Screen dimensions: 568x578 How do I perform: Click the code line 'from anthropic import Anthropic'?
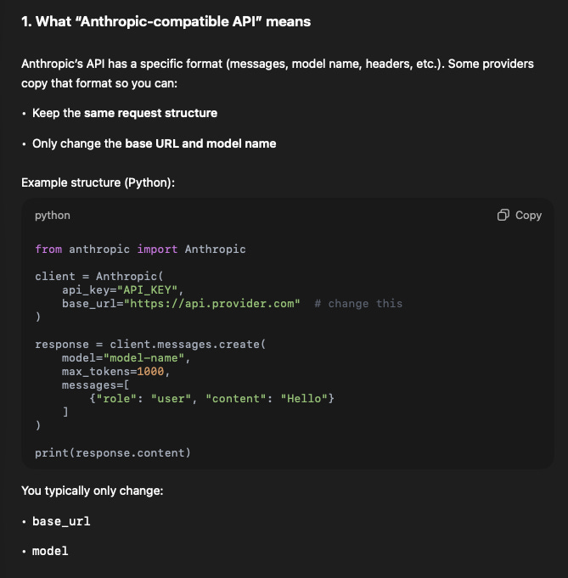coord(140,250)
